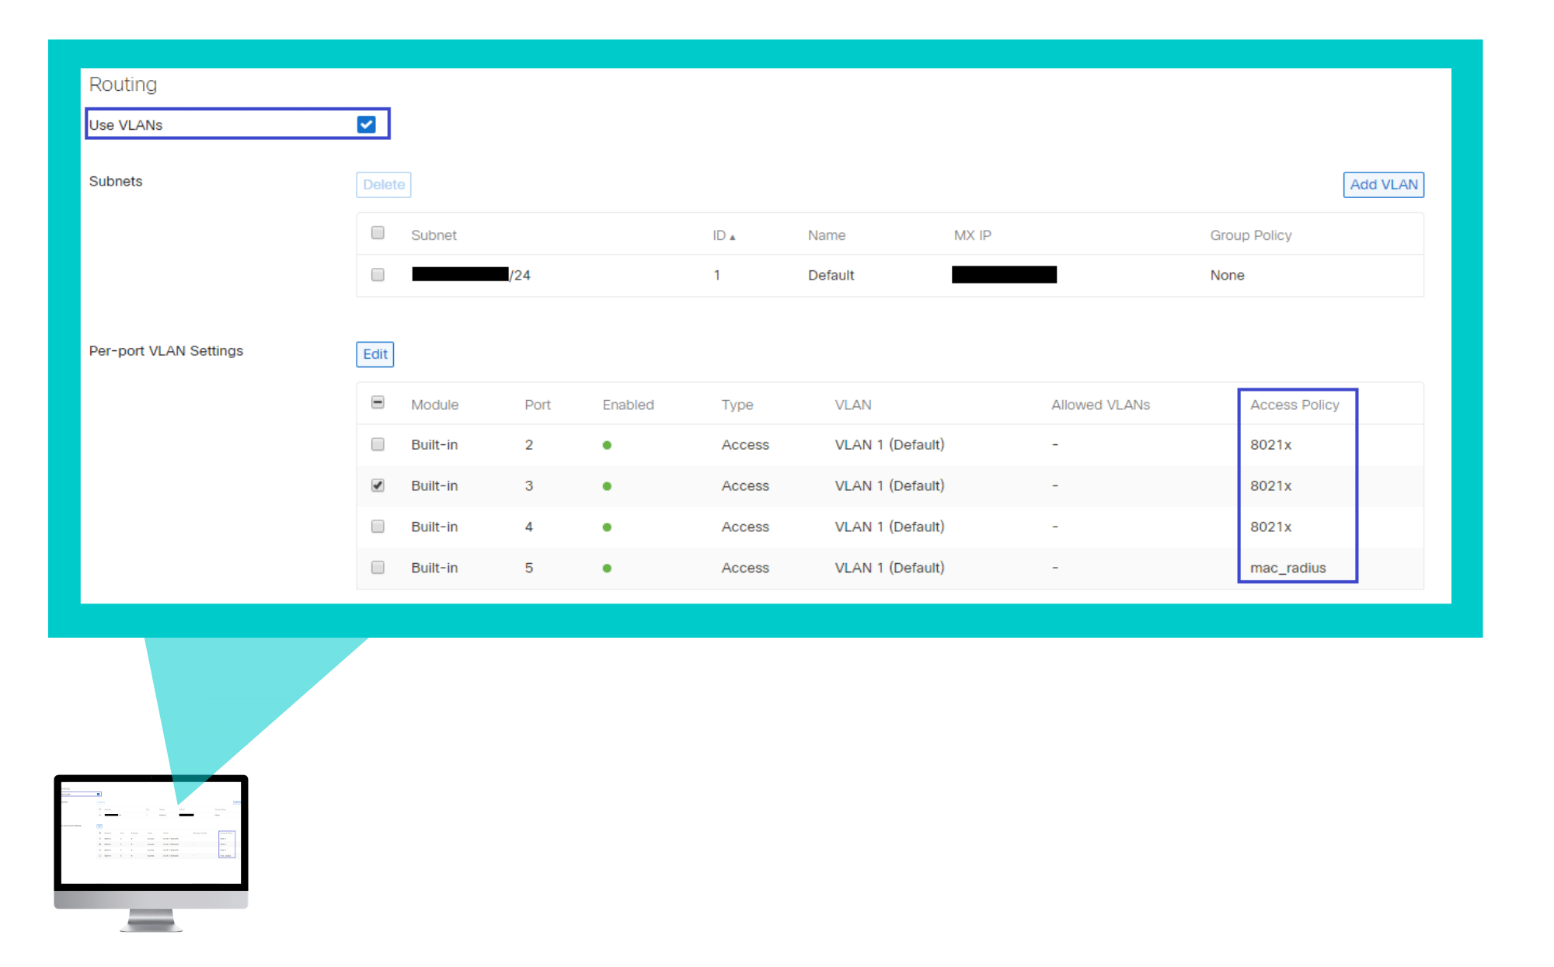The height and width of the screenshot is (967, 1554).
Task: Toggle the select-all checkbox in the port table
Action: coord(378,403)
